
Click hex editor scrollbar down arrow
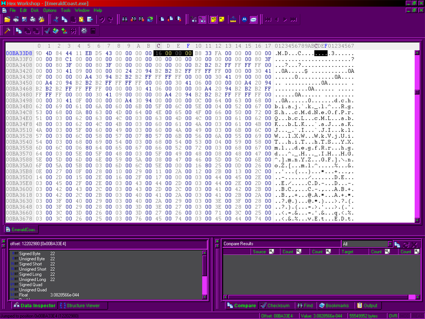pos(417,220)
